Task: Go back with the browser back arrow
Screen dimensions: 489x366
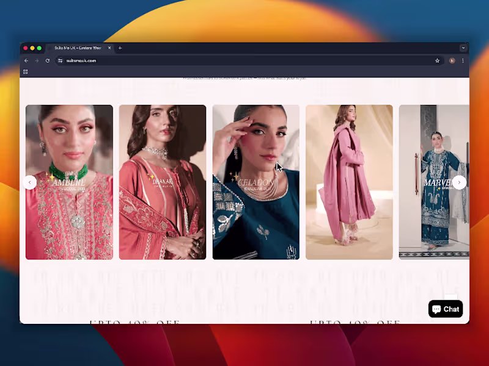Action: (26, 60)
